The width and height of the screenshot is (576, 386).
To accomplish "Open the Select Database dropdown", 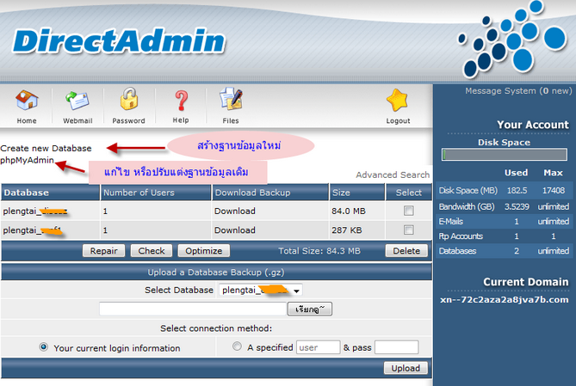I will click(x=261, y=291).
